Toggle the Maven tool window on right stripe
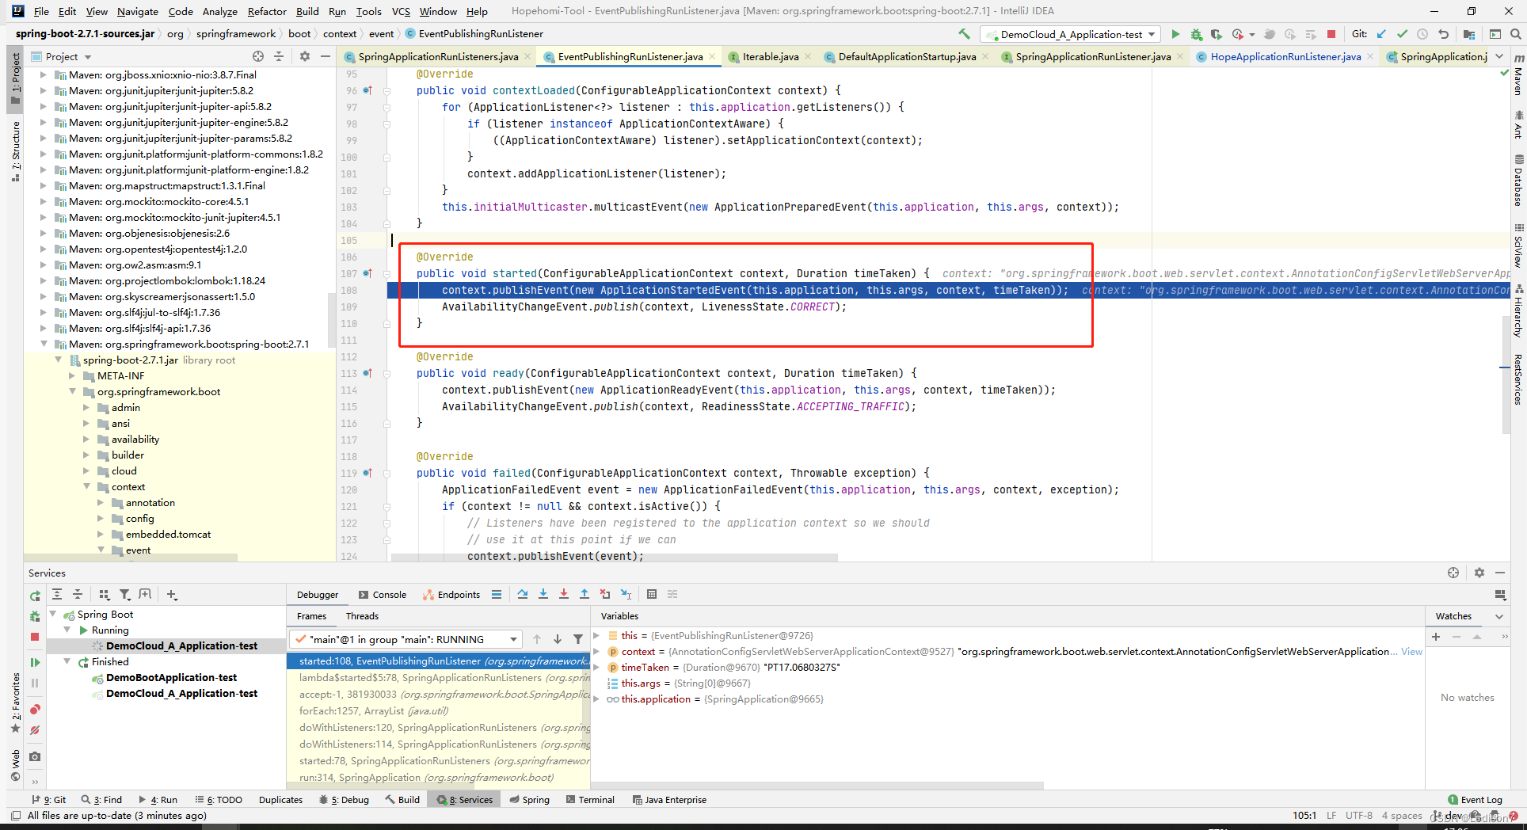The image size is (1527, 830). [1518, 76]
